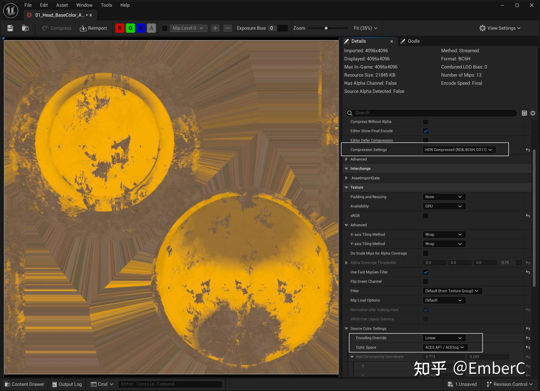
Task: Enable Editor Defer Compression checkbox
Action: pos(426,140)
